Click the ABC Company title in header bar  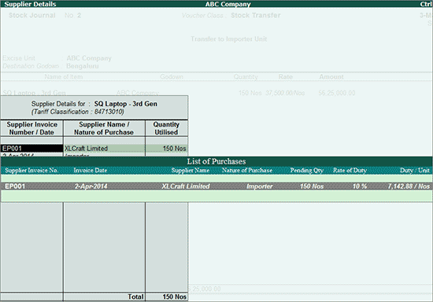pyautogui.click(x=228, y=4)
